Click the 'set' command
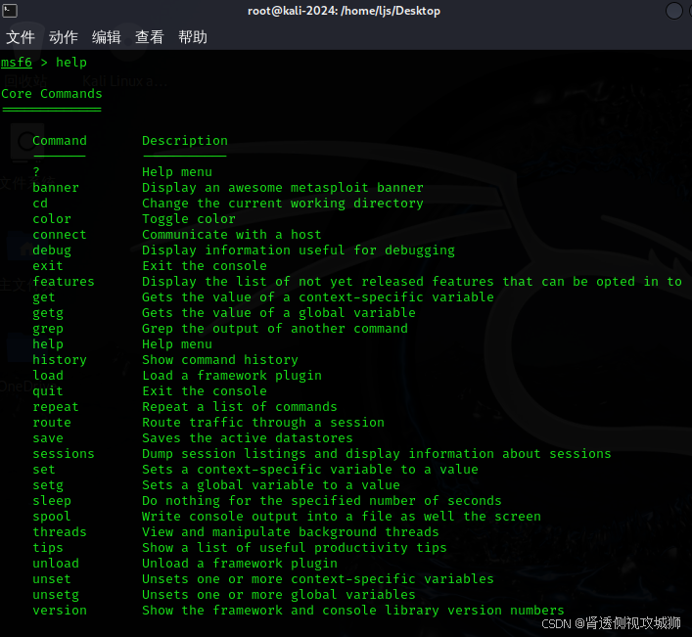This screenshot has width=692, height=637. pyautogui.click(x=44, y=470)
